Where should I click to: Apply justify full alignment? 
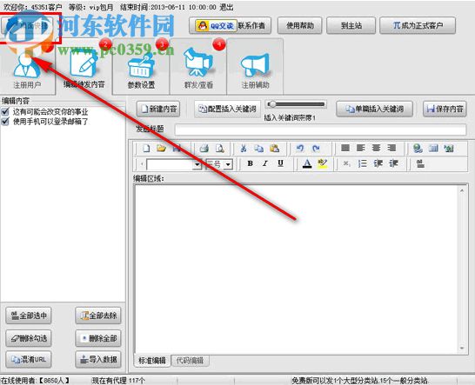coord(345,148)
